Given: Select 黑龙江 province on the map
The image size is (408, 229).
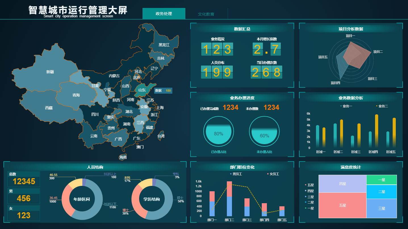Looking at the screenshot, I should tap(164, 45).
